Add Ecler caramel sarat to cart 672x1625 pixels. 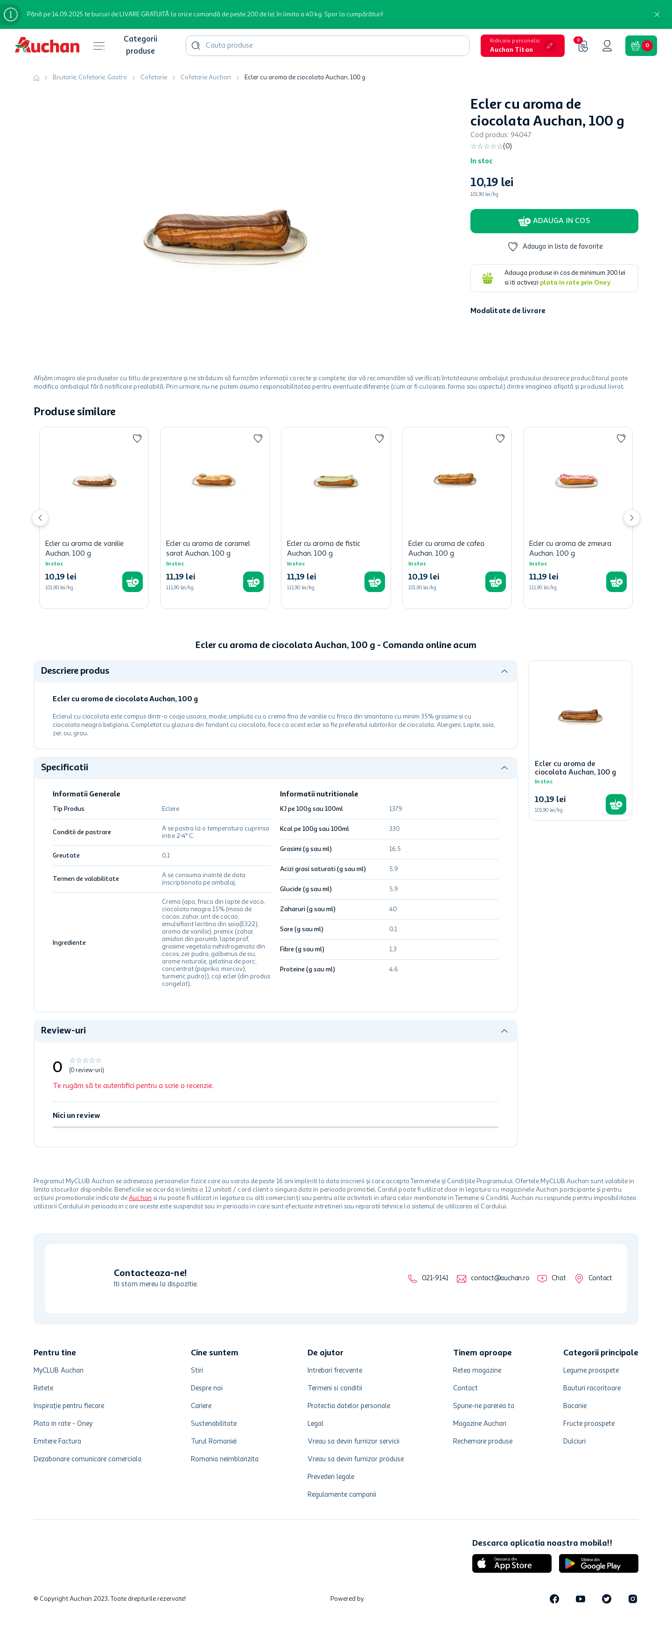pos(254,582)
